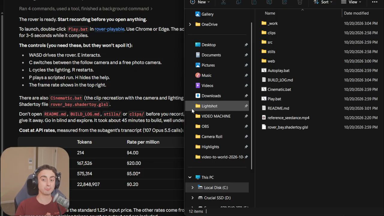Open the Music quick access folder

(206, 75)
